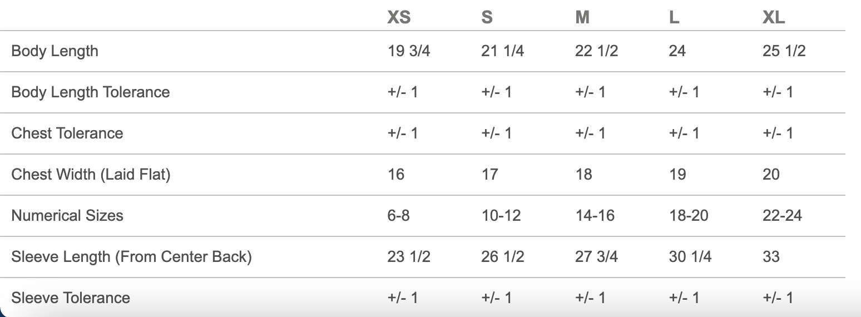Click the 27 3/4 sleeve length cell
Screen dimensions: 861x317
coord(596,257)
